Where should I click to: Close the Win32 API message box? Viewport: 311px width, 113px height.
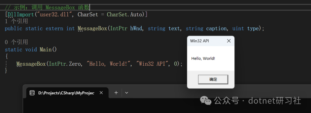tap(229, 41)
